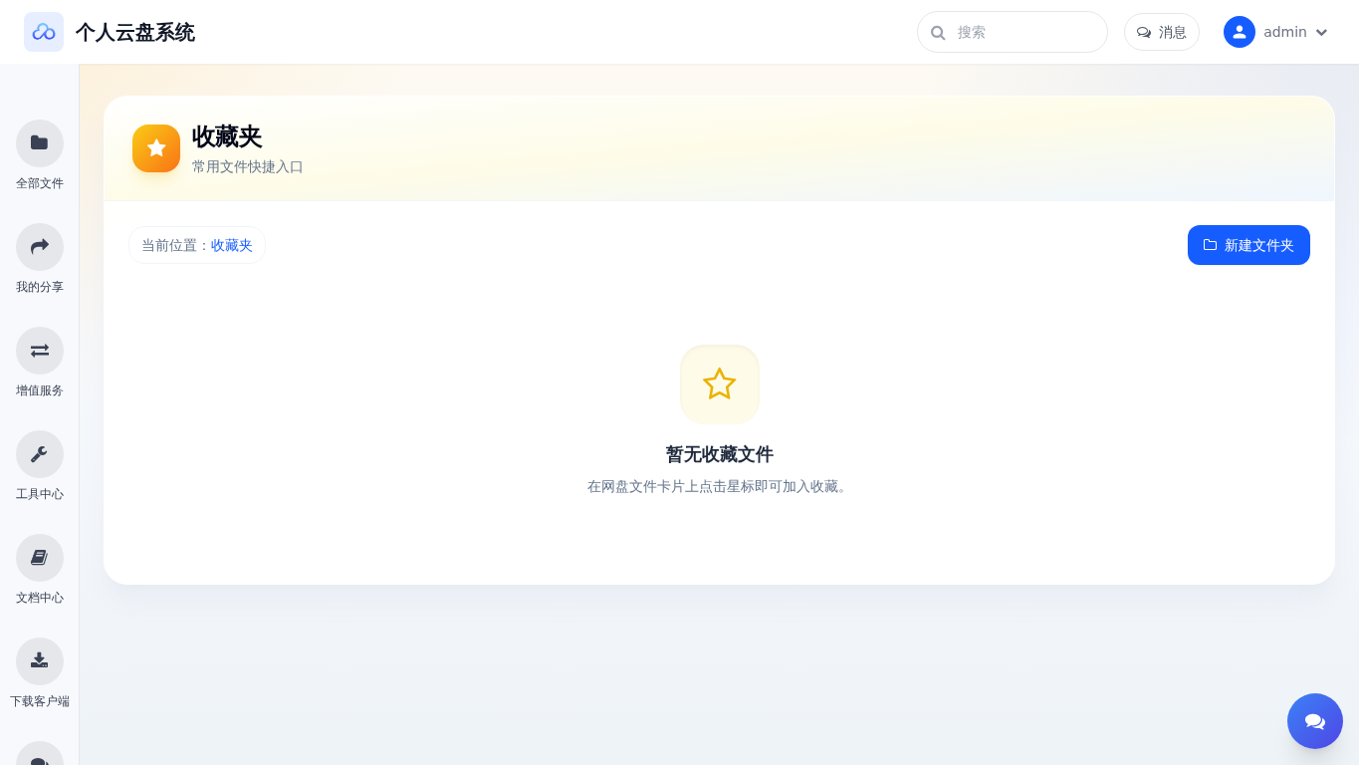This screenshot has width=1359, height=765.
Task: Click the 常用文件快捷入口 subtitle text
Action: coord(248,166)
